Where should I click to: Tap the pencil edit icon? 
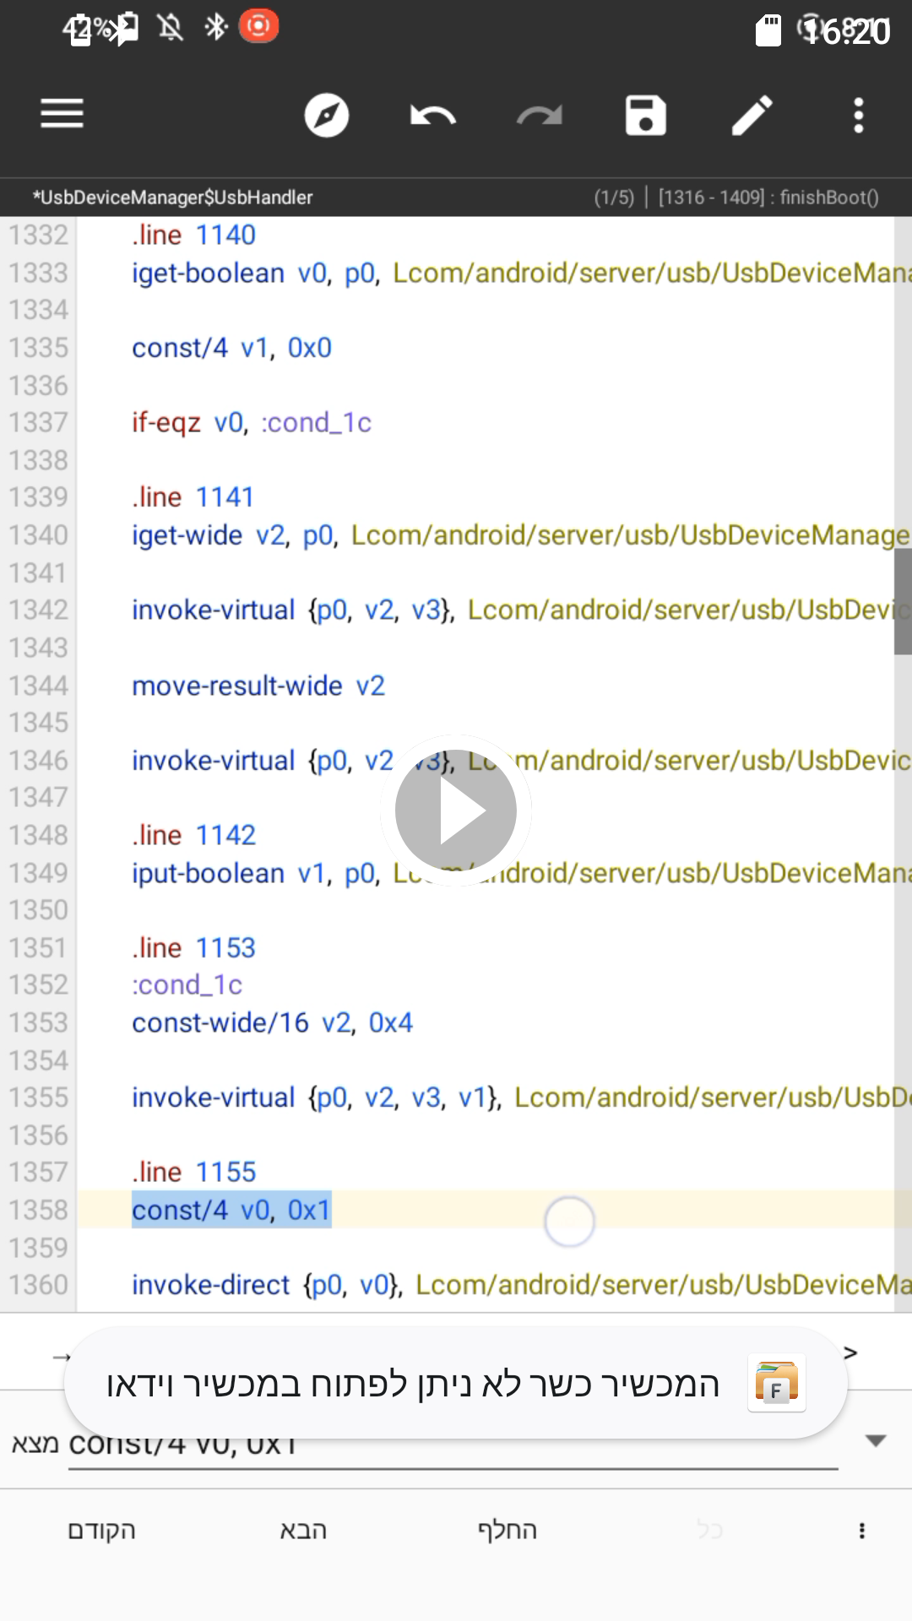752,115
